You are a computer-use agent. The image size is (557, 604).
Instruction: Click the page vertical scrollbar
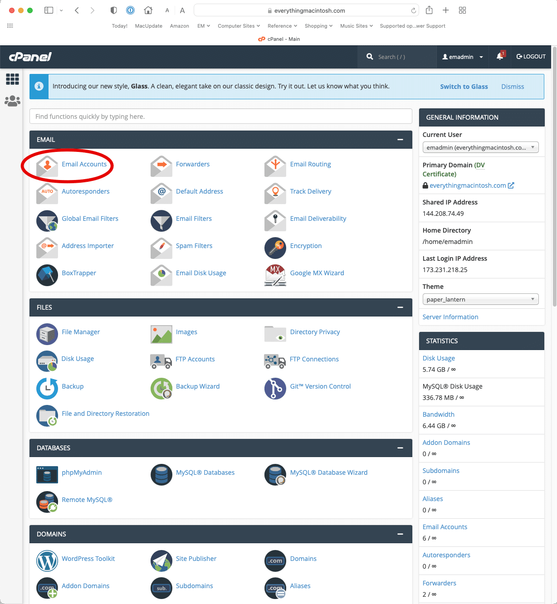tap(554, 177)
